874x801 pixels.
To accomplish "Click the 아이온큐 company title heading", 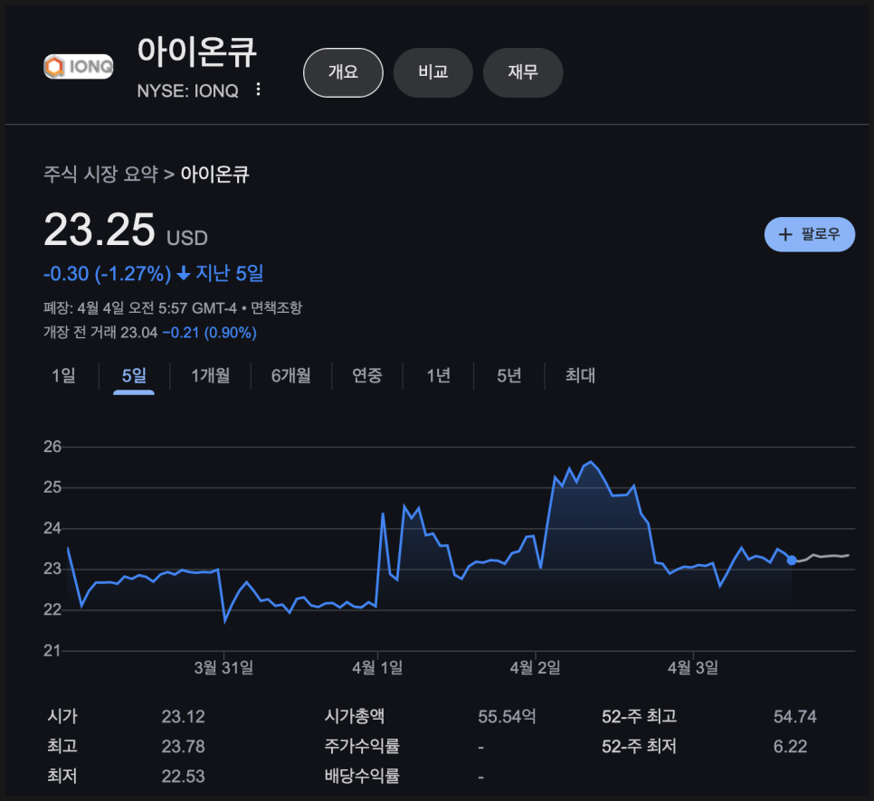I will click(x=196, y=52).
